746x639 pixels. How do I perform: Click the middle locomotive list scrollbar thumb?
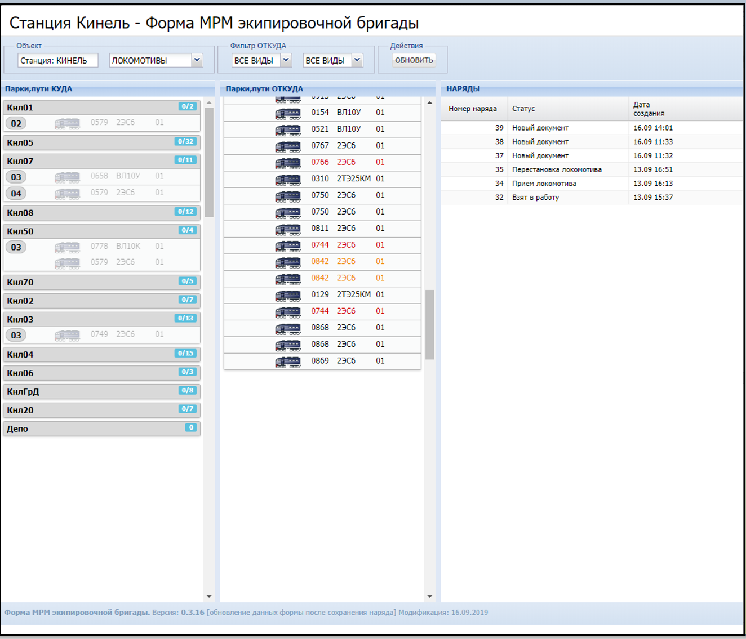[x=429, y=324]
